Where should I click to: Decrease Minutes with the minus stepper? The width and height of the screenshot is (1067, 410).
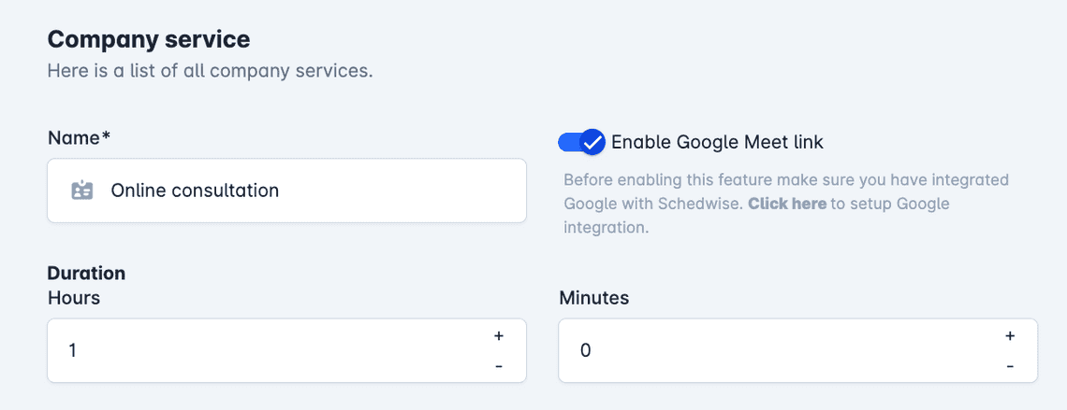point(1010,366)
